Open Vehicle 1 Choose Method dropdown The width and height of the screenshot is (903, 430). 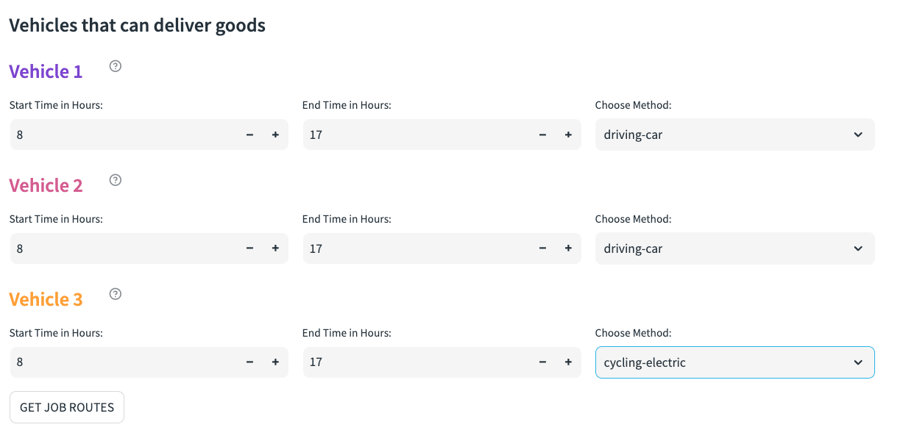[734, 135]
